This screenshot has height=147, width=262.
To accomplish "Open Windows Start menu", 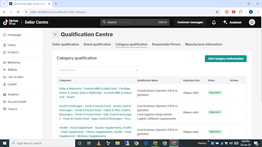I will pos(5,143).
